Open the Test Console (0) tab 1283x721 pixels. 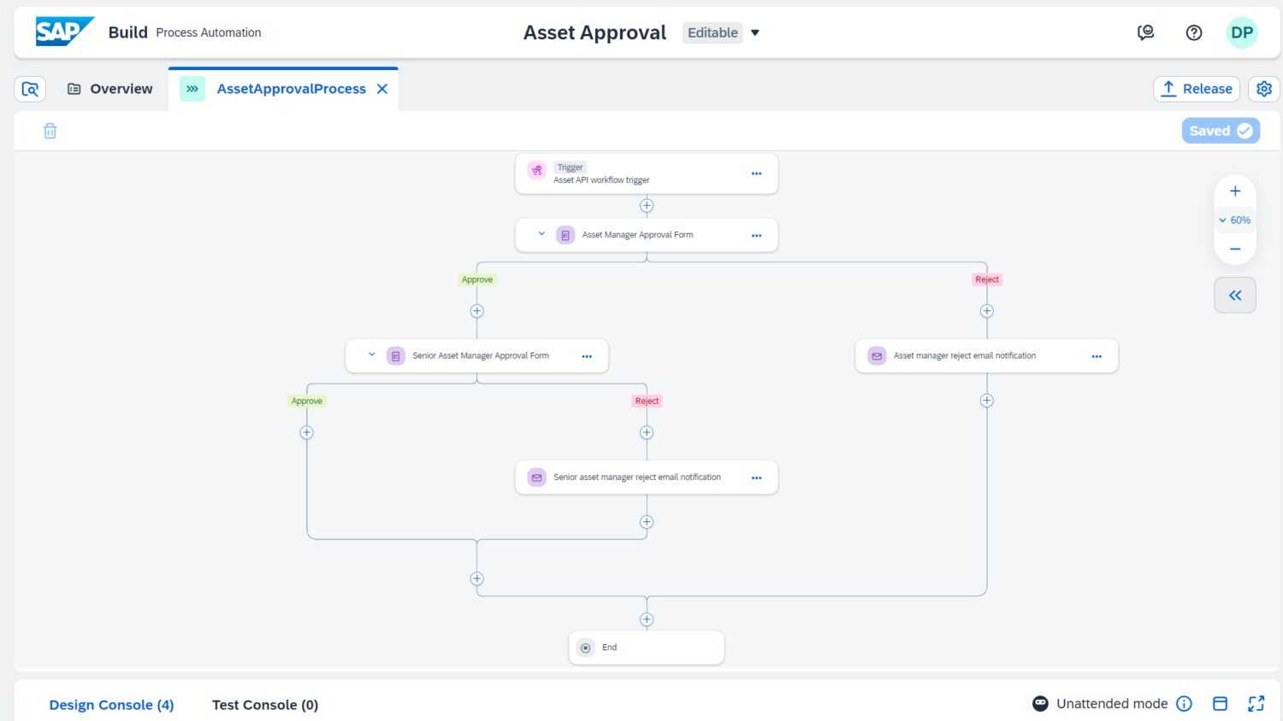[265, 705]
